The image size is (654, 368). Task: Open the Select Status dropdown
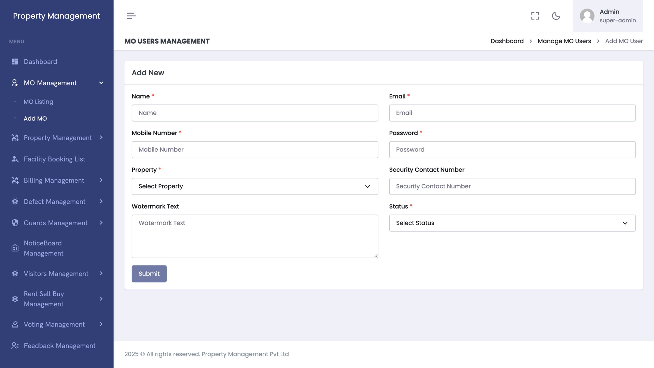512,223
